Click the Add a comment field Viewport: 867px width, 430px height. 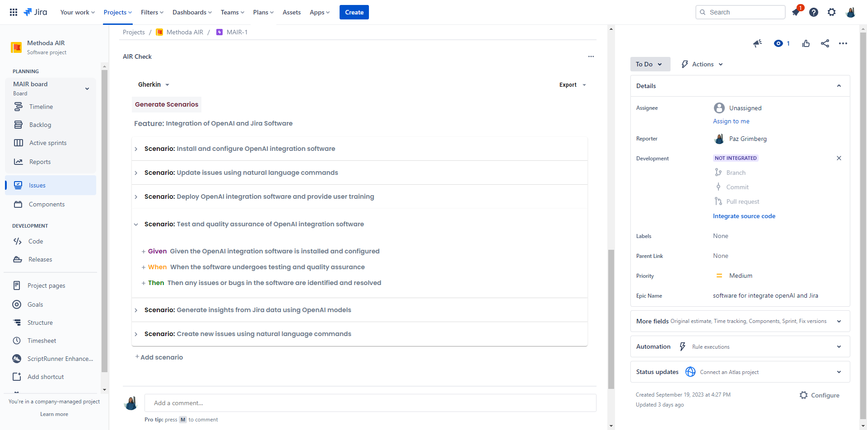tap(370, 403)
